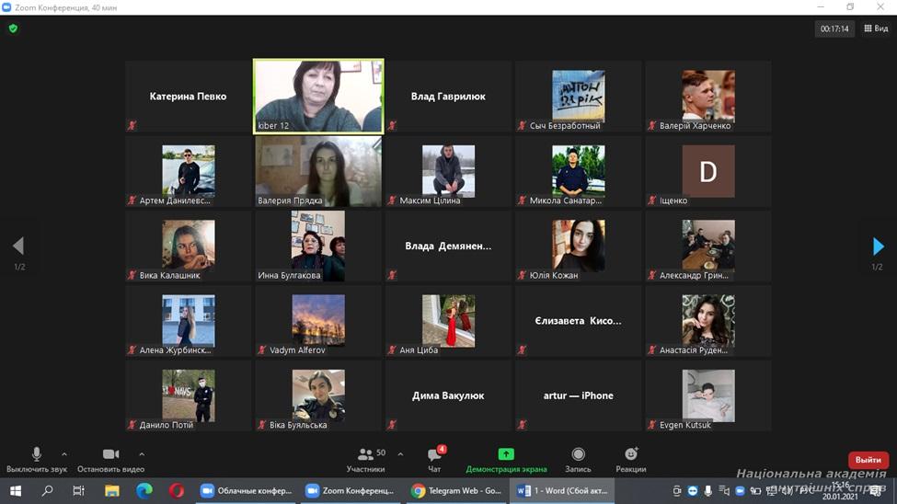Screen dimensions: 897x504
Task: Select Evgen Kutsuk avatar tile
Action: coord(708,395)
